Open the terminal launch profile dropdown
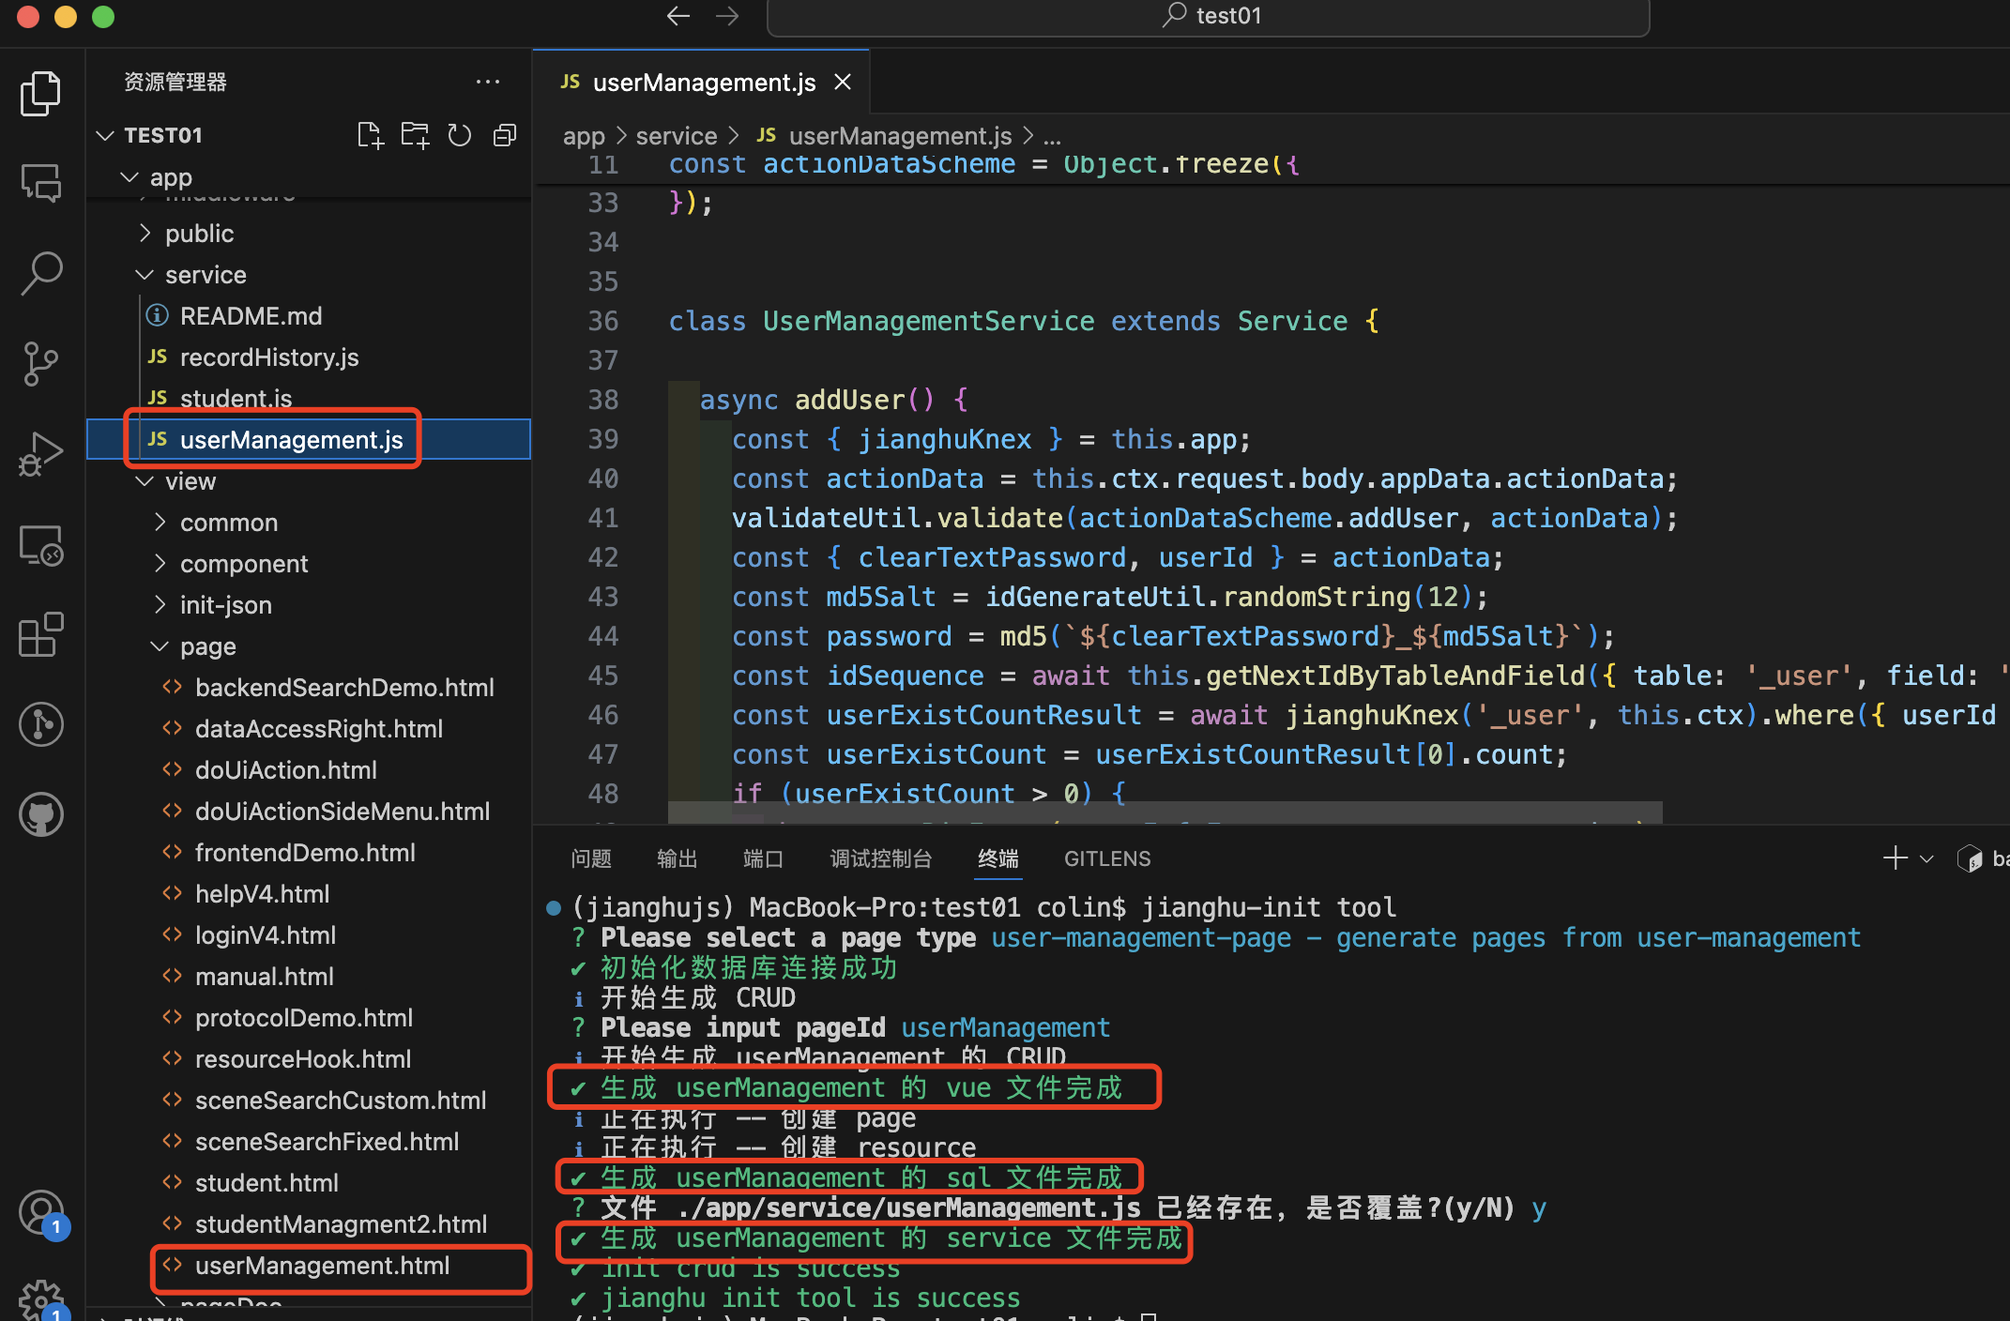 [1927, 858]
